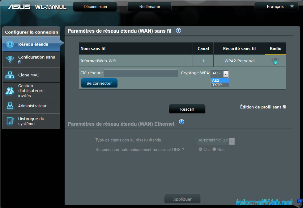This screenshot has width=303, height=208.
Task: Select the Oui radio button for DNS
Action: 200,149
